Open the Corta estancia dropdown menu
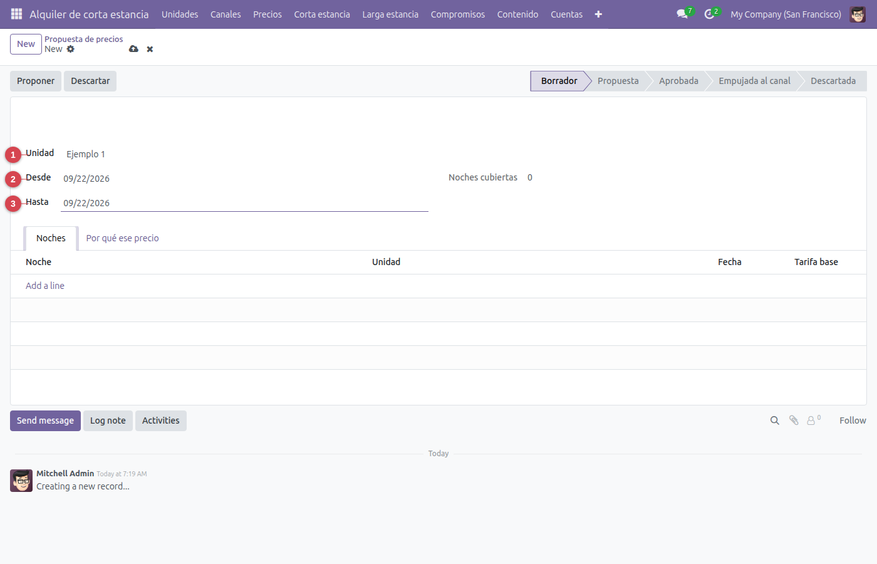Viewport: 877px width, 564px height. click(322, 14)
